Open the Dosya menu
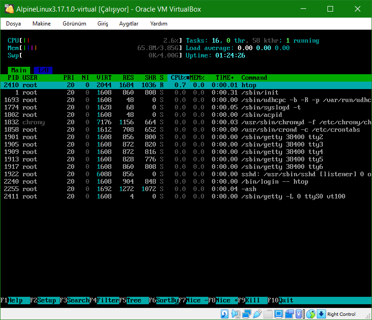The height and width of the screenshot is (320, 372). (x=13, y=24)
